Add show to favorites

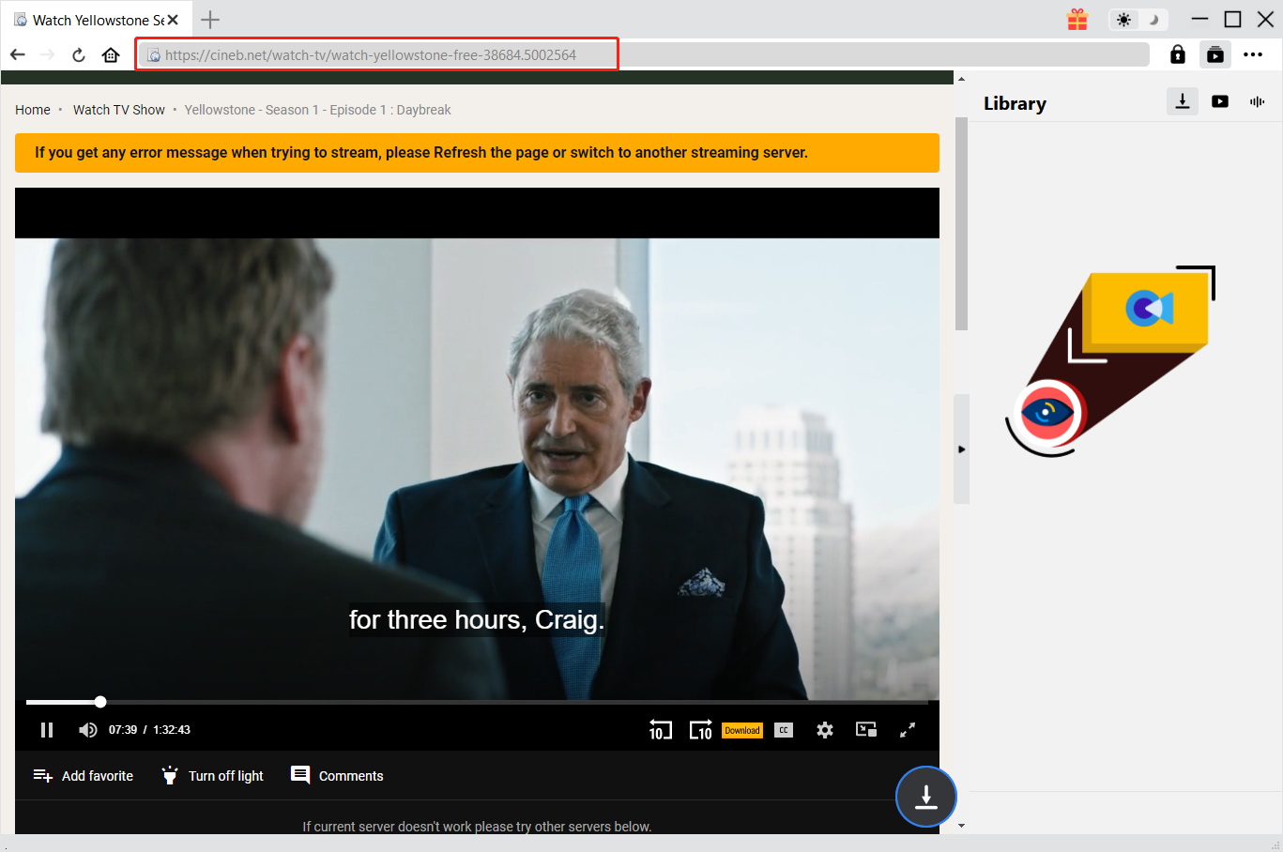pos(84,776)
